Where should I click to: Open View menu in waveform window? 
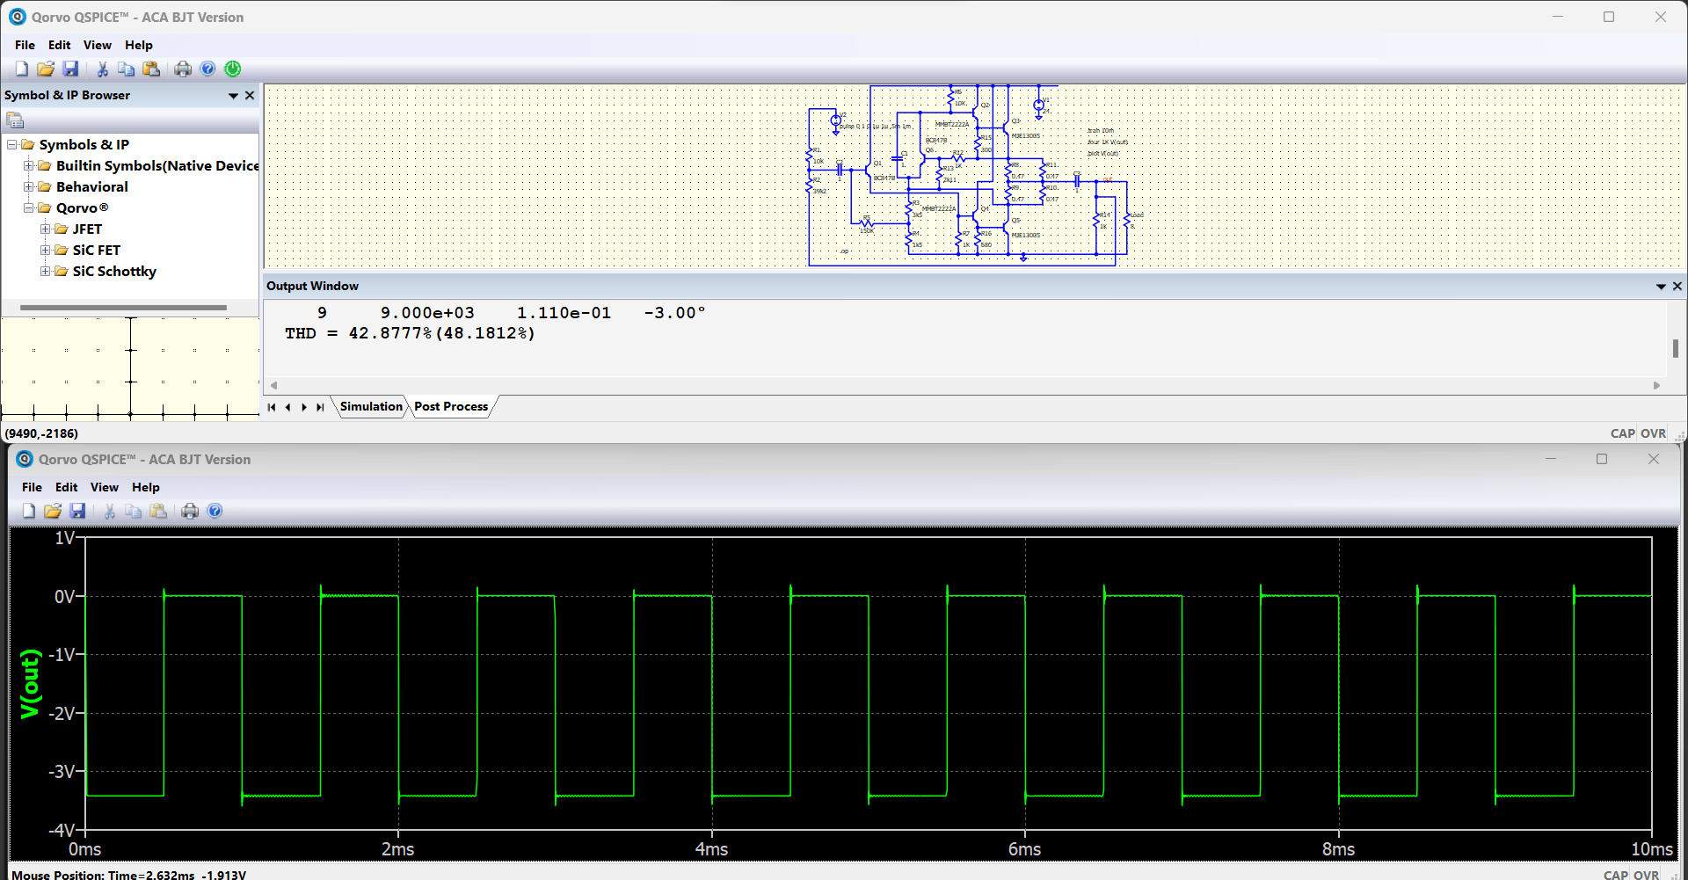(x=105, y=487)
